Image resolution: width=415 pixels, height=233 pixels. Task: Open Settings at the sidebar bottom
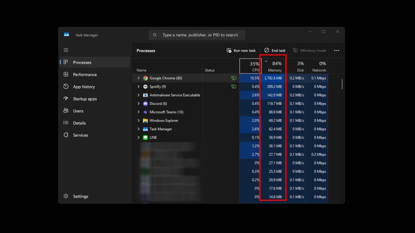point(95,196)
